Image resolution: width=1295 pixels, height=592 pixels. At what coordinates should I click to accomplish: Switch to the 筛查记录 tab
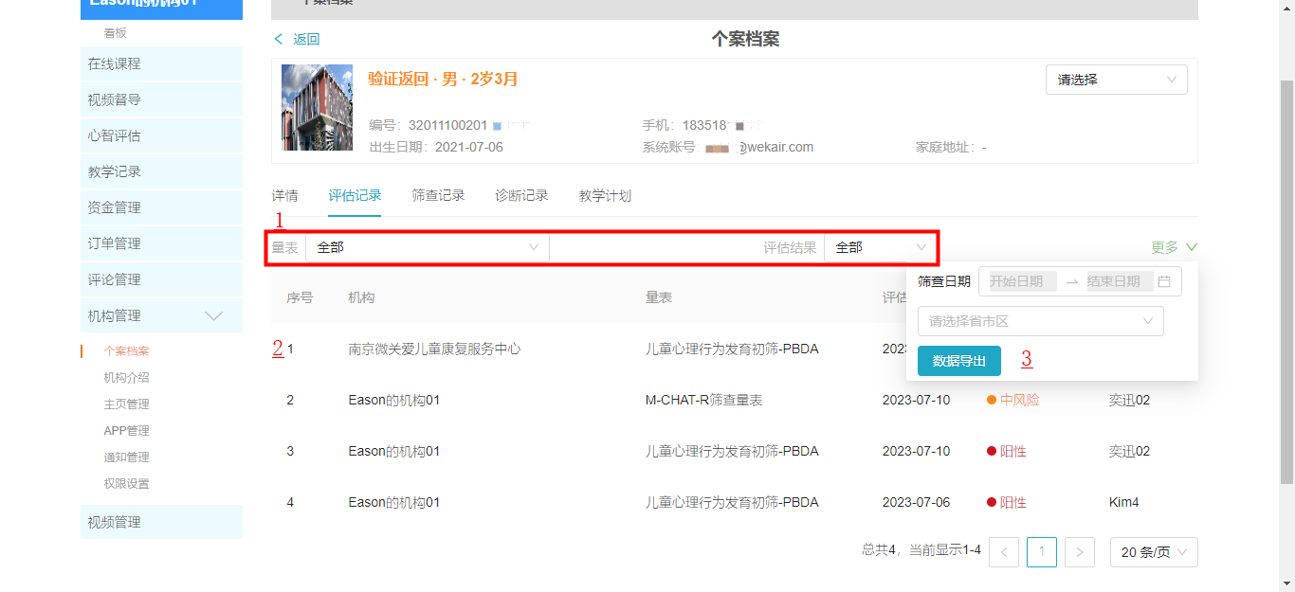tap(438, 196)
